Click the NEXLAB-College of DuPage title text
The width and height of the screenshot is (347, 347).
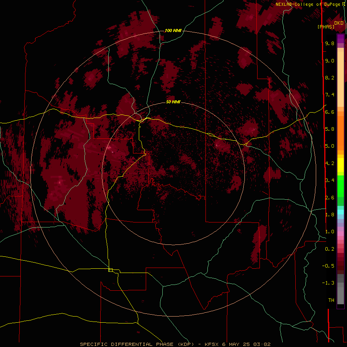[308, 4]
